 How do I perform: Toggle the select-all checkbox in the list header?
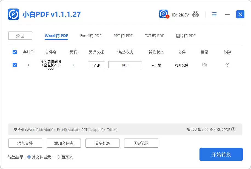(x=15, y=52)
